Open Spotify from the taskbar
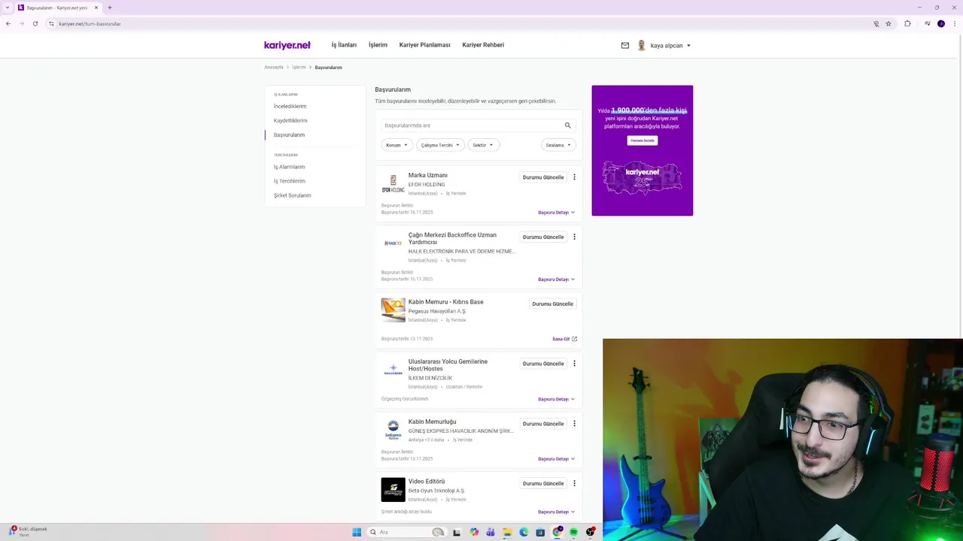963x541 pixels. pos(573,532)
